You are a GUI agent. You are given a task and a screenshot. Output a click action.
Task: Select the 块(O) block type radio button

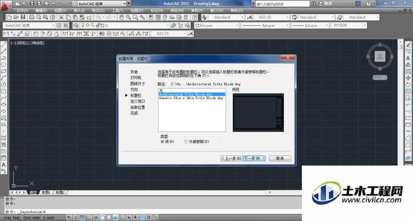pyautogui.click(x=162, y=142)
